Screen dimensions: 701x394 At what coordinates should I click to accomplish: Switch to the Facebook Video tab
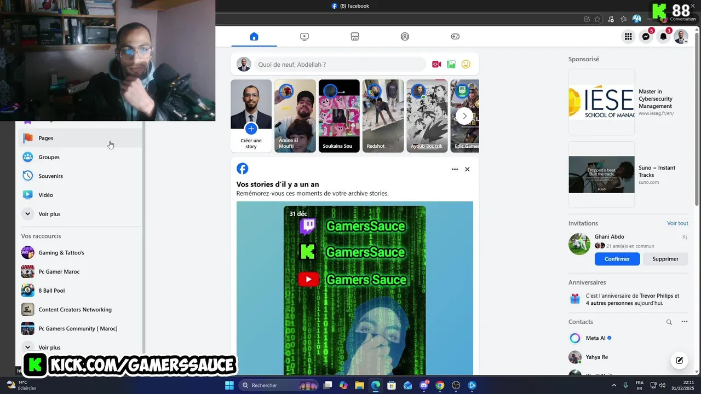tap(304, 37)
